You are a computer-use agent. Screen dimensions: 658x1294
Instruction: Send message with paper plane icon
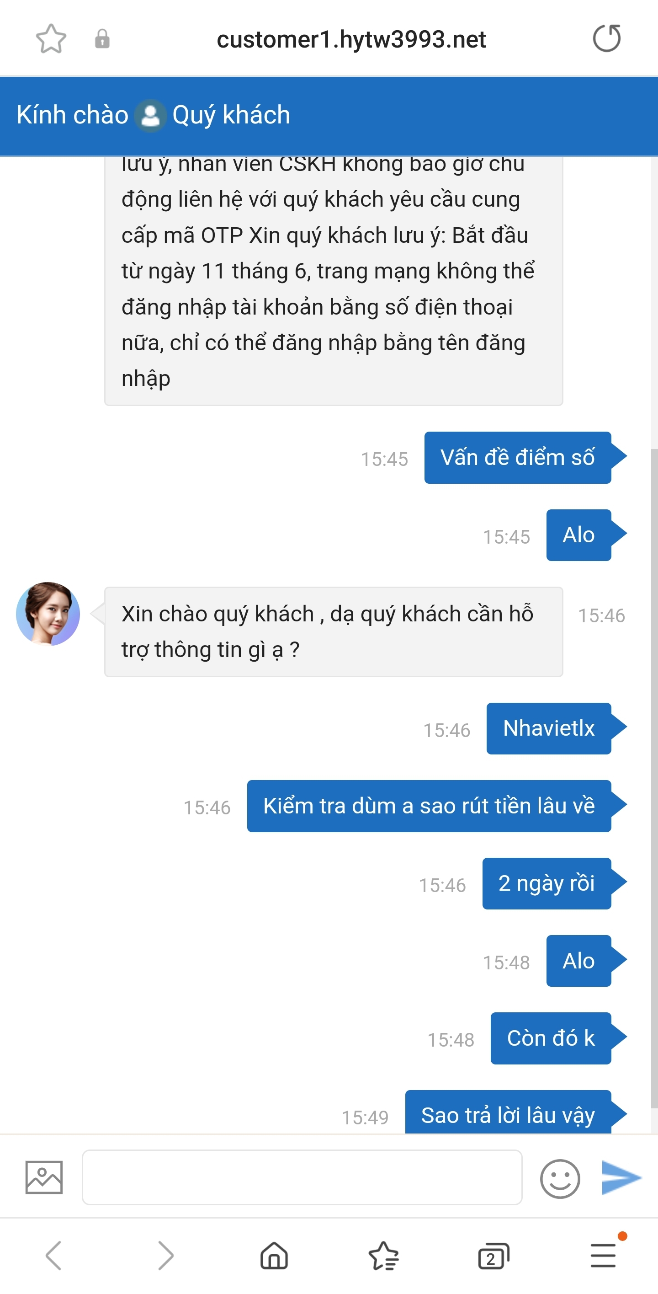[621, 1177]
